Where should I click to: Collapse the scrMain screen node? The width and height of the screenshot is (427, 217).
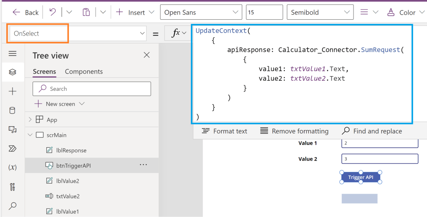point(30,135)
